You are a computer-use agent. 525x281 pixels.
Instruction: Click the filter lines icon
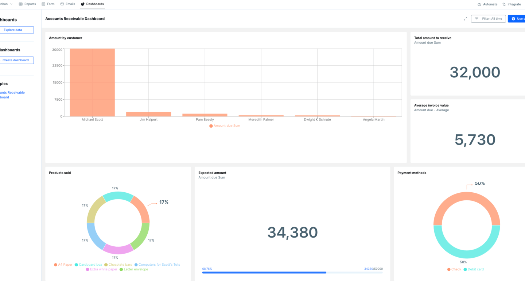[477, 19]
